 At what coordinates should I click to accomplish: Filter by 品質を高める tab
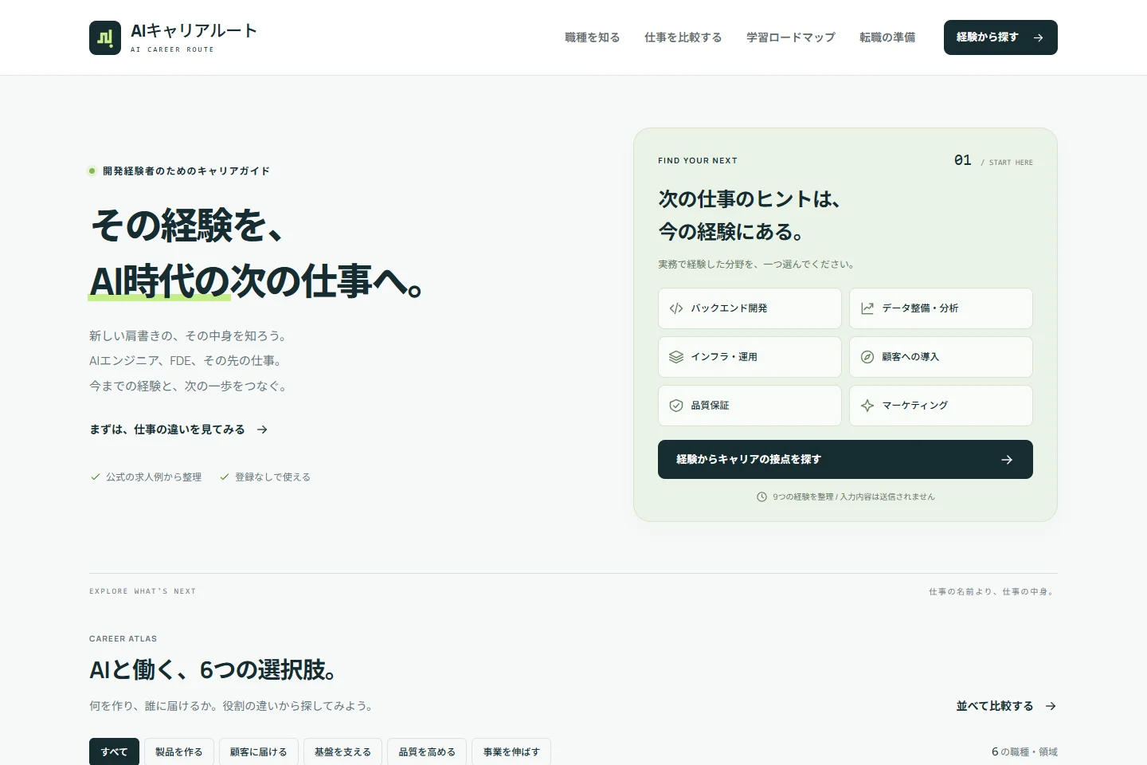(427, 751)
